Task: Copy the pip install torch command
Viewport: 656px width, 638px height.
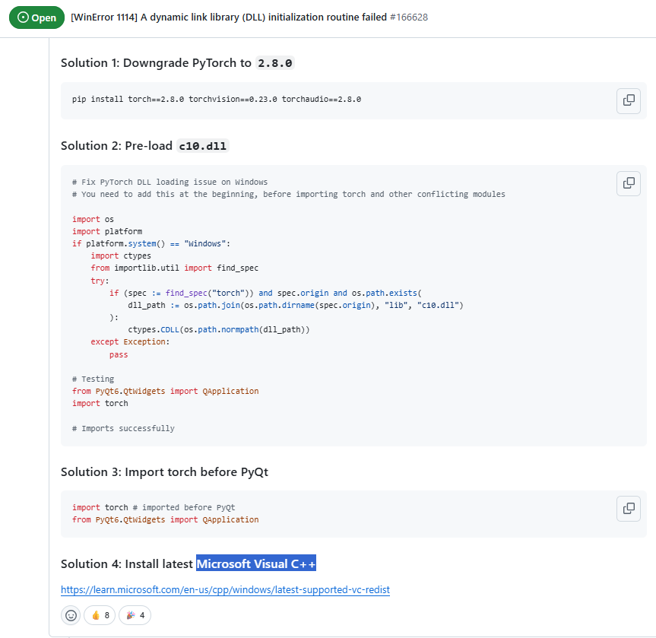Action: point(629,100)
